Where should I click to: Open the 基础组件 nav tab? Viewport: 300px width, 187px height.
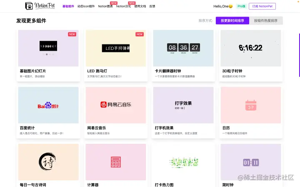pos(68,6)
